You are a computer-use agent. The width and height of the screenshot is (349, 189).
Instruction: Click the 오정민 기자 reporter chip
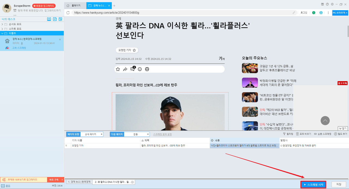click(x=127, y=50)
